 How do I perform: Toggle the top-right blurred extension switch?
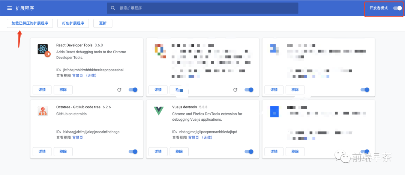[365, 90]
